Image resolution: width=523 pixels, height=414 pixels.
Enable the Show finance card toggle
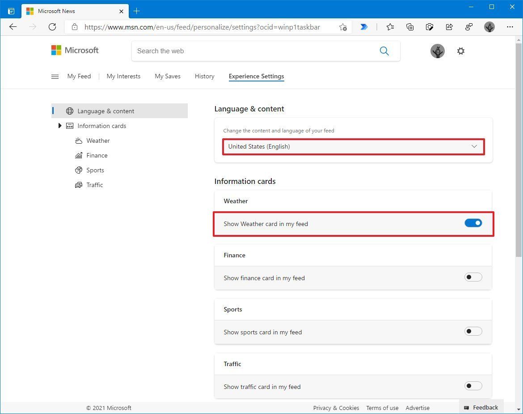click(x=473, y=277)
